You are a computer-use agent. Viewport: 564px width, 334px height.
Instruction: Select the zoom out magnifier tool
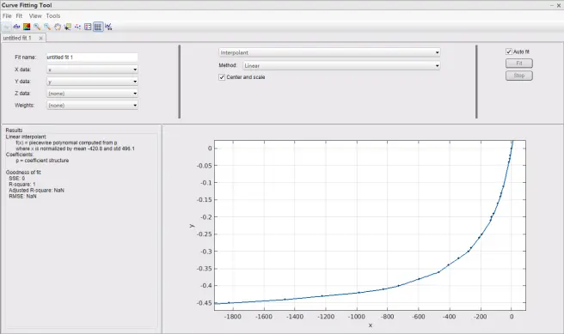(x=47, y=27)
